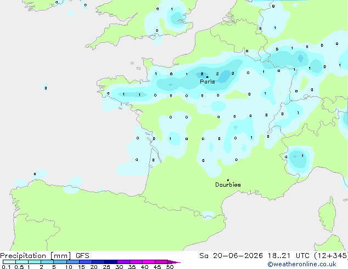The width and height of the screenshot is (348, 269).
Task: Pick the 45 to 50 mm legend color
Action: pos(161,262)
